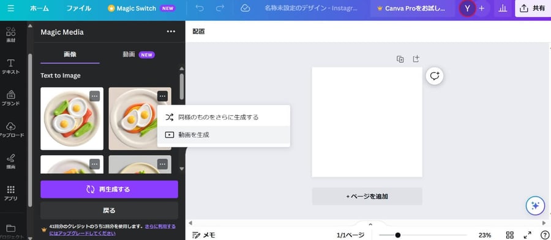551x240 pixels.
Task: Open 23% zoom level dropdown
Action: pos(485,235)
